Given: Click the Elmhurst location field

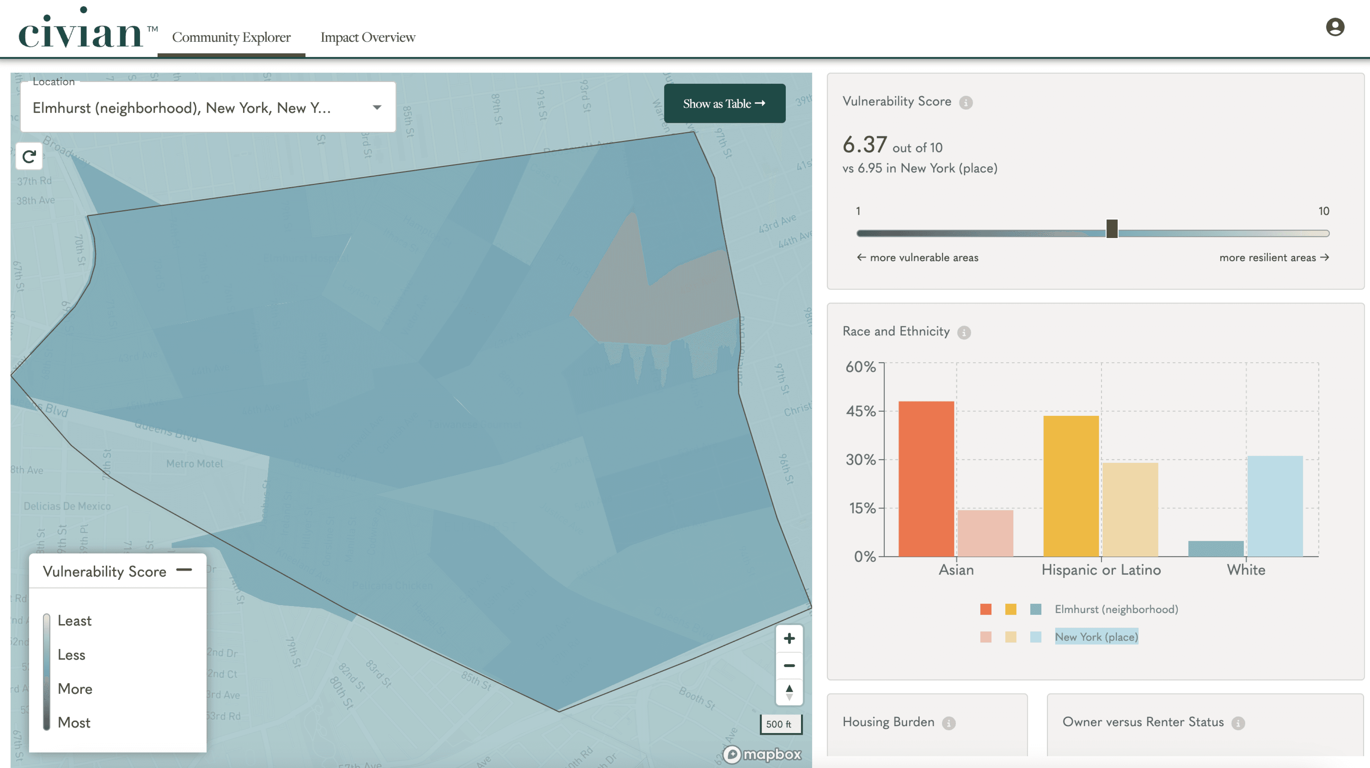Looking at the screenshot, I should coord(208,107).
